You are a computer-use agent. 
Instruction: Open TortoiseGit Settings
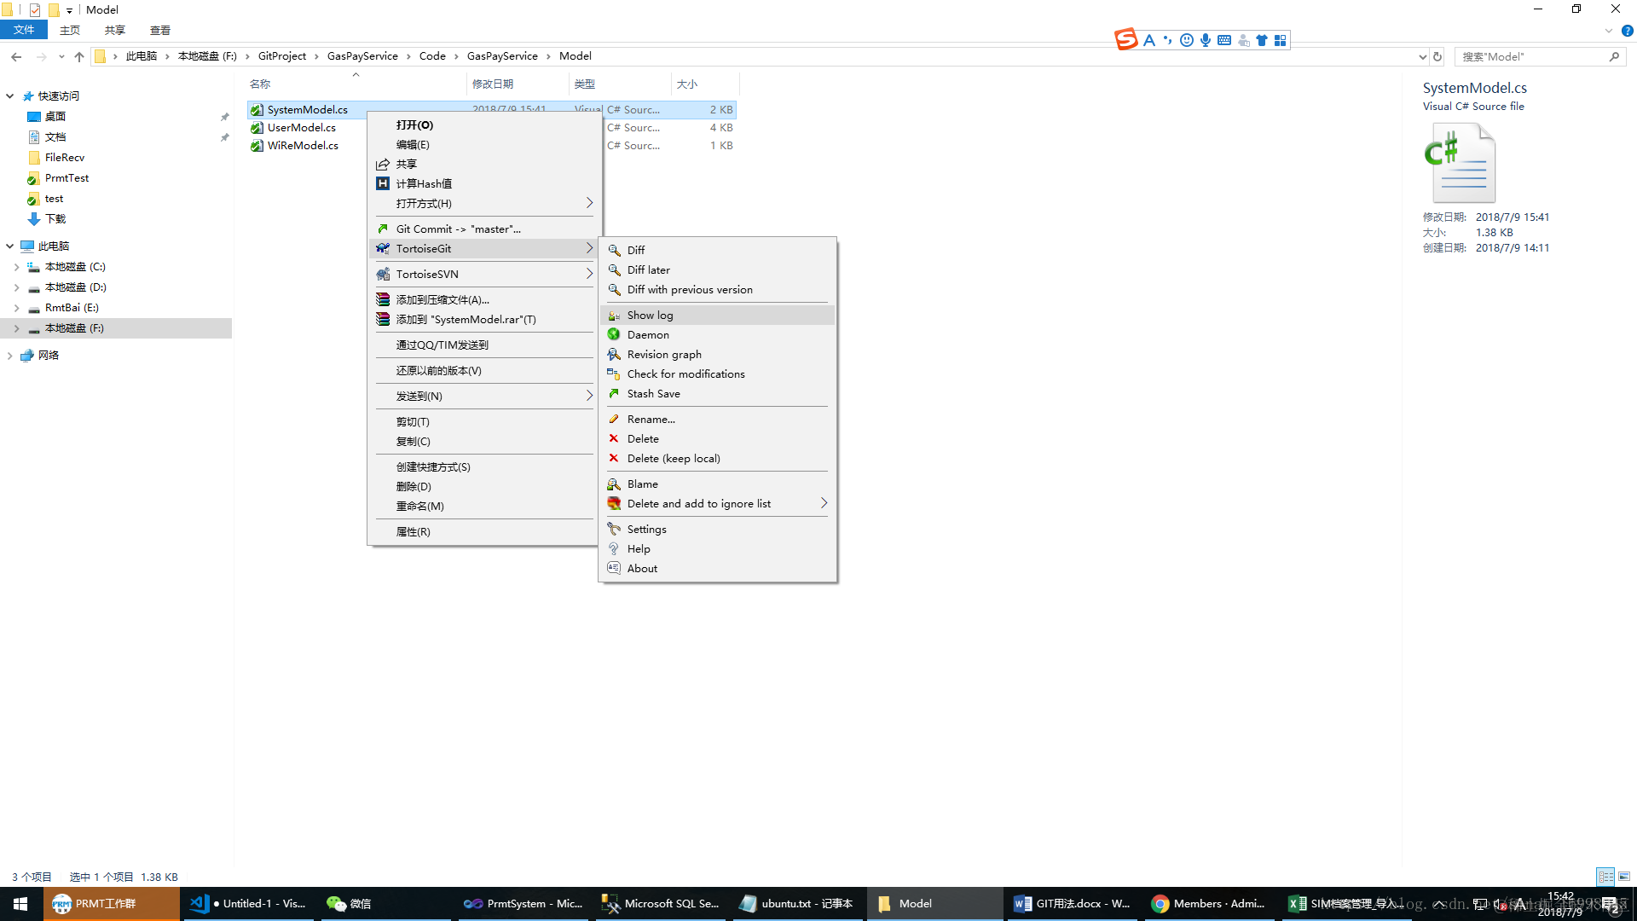(x=646, y=529)
